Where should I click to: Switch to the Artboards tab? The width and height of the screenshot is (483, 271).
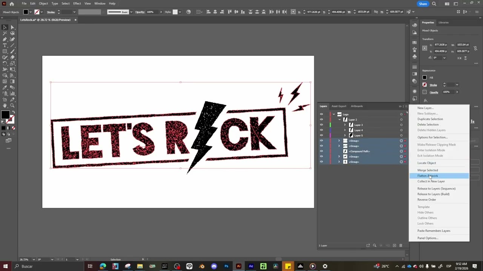pos(357,106)
